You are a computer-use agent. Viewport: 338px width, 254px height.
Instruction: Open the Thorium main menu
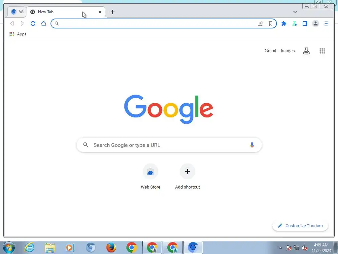pyautogui.click(x=326, y=23)
